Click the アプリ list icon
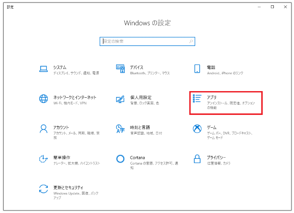The height and width of the screenshot is (213, 294). tap(197, 98)
